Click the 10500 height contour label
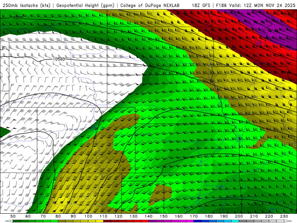Viewport: 297px width, 223px height. [17, 17]
